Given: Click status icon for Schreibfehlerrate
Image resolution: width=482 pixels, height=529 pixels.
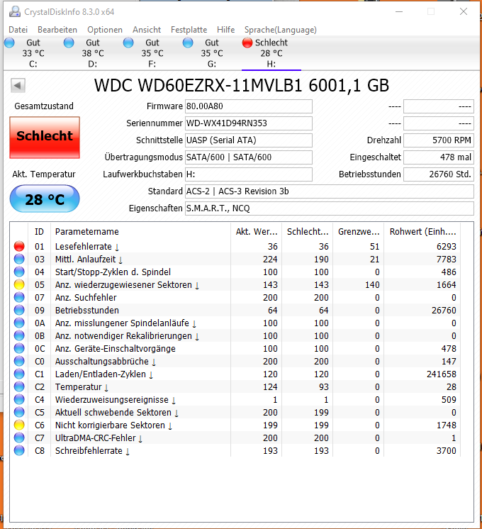Looking at the screenshot, I should coord(19,451).
